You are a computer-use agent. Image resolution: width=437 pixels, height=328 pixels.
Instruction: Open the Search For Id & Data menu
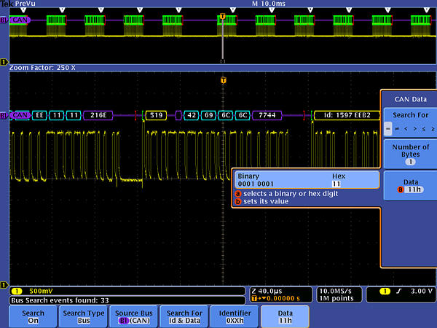click(x=184, y=316)
